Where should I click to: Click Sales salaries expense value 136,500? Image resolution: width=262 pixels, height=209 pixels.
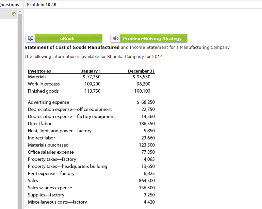click(147, 188)
